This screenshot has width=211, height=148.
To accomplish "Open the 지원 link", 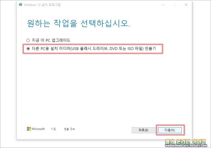I will [x=53, y=129].
